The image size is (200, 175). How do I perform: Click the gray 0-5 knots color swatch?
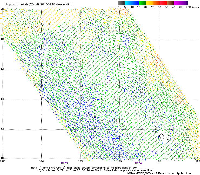tap(121, 3)
